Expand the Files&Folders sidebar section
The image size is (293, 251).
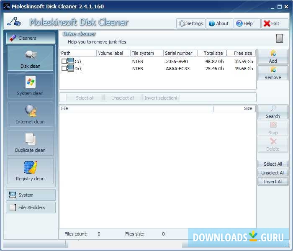tap(31, 207)
